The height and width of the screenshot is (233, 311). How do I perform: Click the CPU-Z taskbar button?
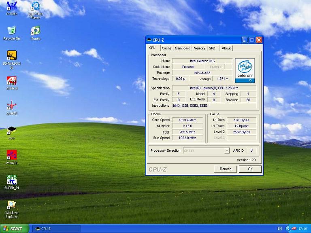click(57, 229)
